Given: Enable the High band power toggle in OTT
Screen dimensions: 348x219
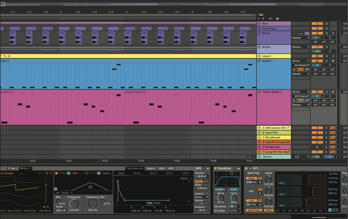Looking at the screenshot, I should tap(260, 178).
